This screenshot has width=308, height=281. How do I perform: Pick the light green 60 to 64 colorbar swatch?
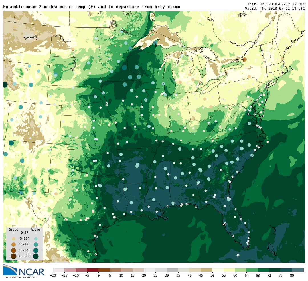click(x=241, y=270)
